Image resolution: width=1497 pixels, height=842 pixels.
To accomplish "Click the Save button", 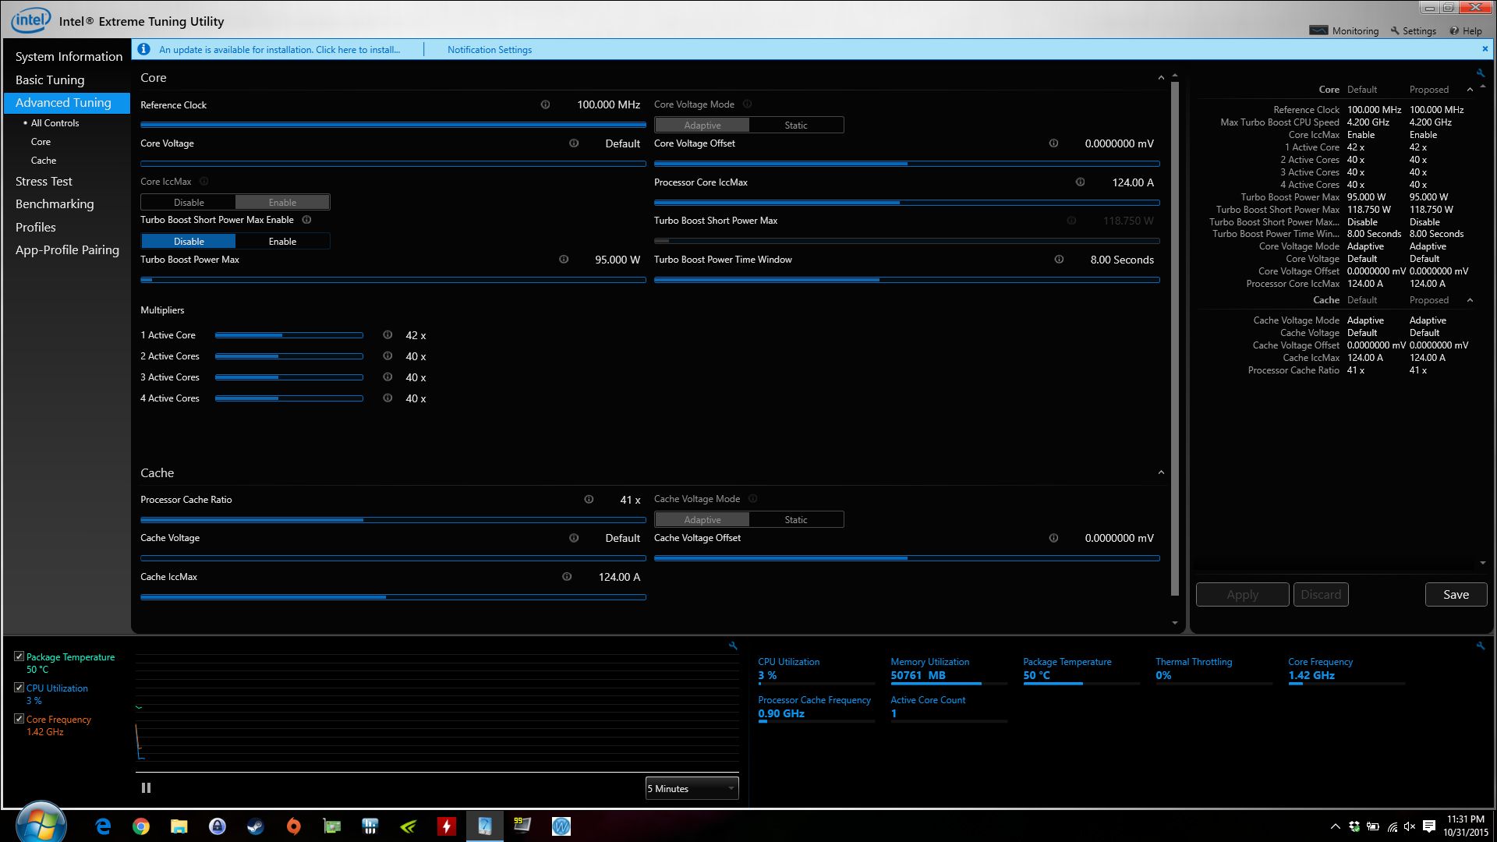I will pos(1456,595).
